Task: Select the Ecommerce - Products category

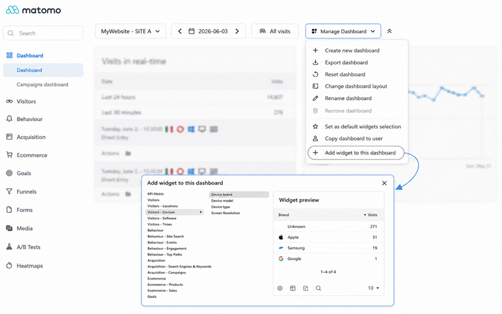Action: [165, 284]
